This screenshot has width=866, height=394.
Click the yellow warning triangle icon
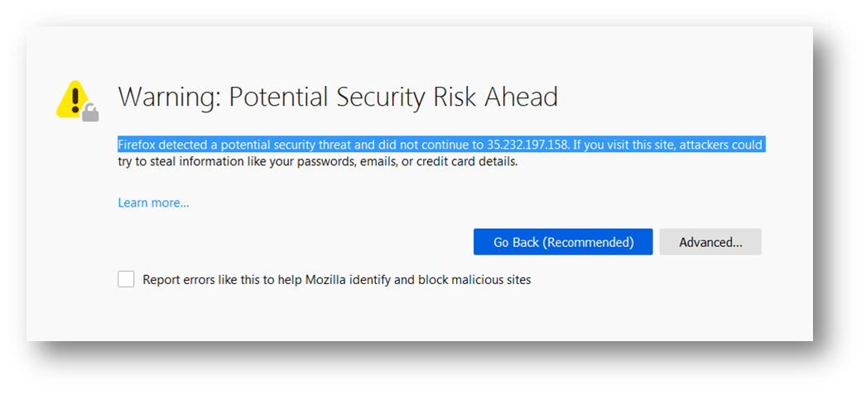[74, 99]
